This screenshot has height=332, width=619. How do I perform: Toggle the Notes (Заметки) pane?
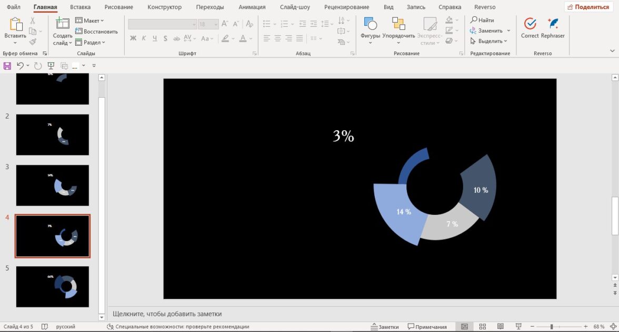384,327
